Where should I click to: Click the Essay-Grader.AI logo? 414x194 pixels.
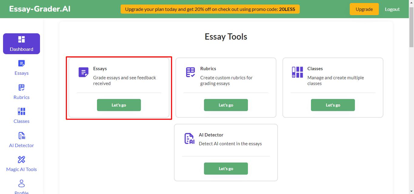click(39, 9)
